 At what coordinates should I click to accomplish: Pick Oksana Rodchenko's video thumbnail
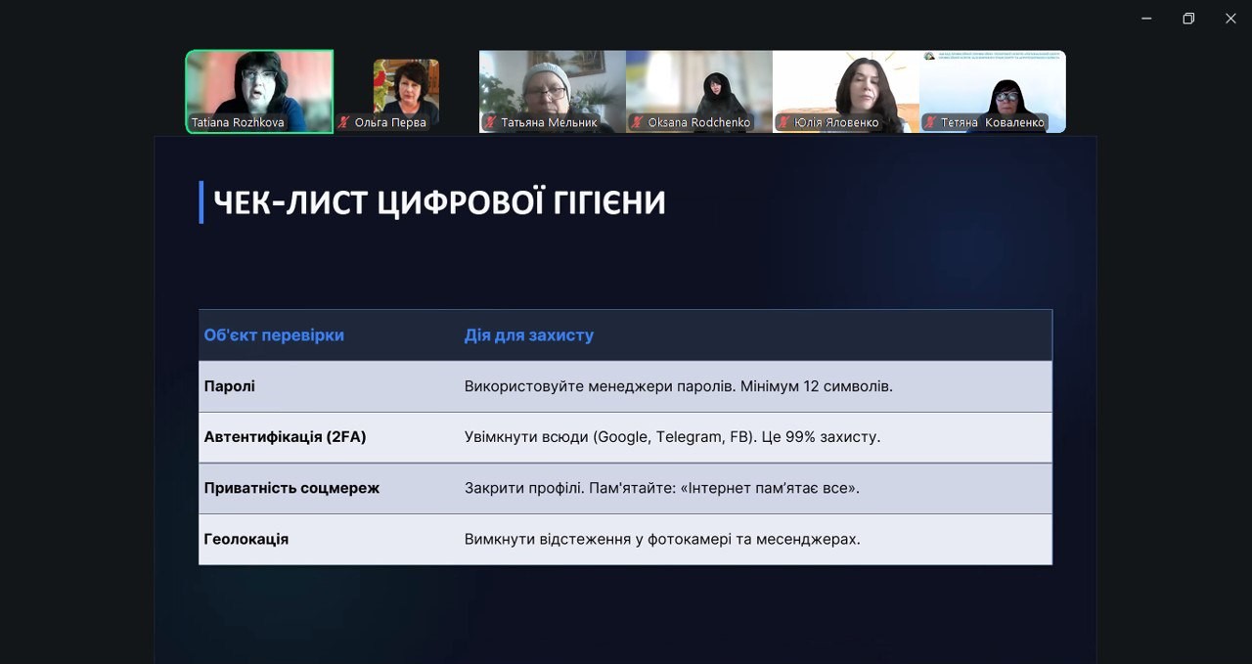coord(698,85)
